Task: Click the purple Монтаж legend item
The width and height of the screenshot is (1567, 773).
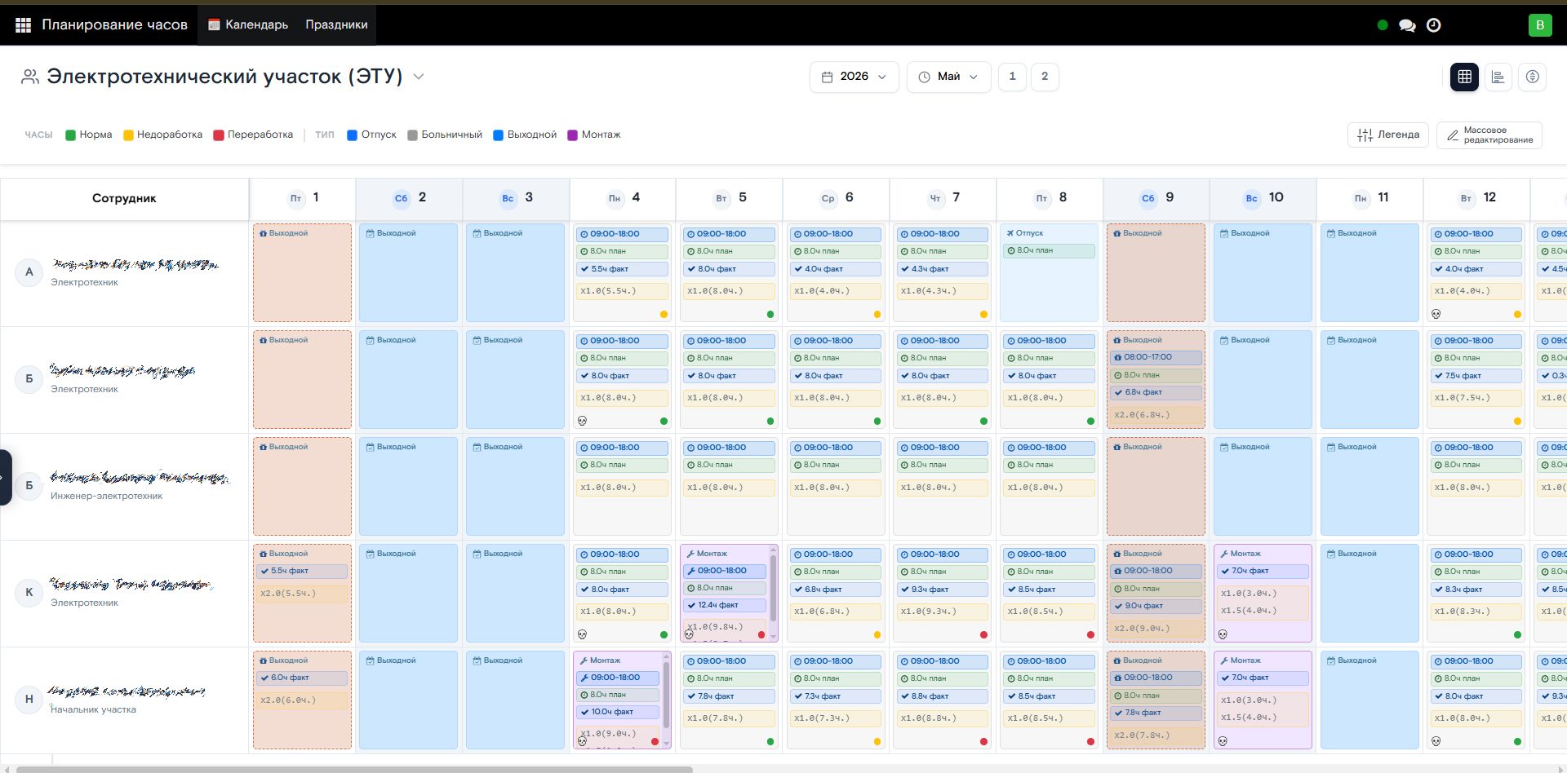Action: click(594, 135)
